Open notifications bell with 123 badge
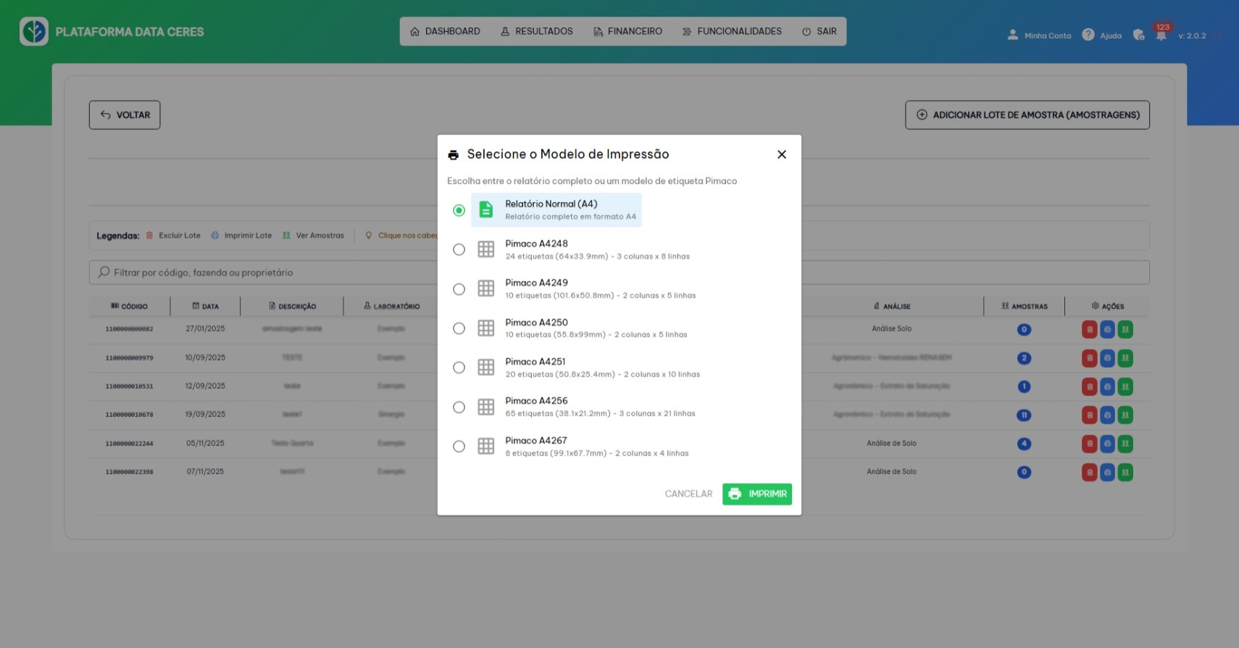 (1161, 33)
